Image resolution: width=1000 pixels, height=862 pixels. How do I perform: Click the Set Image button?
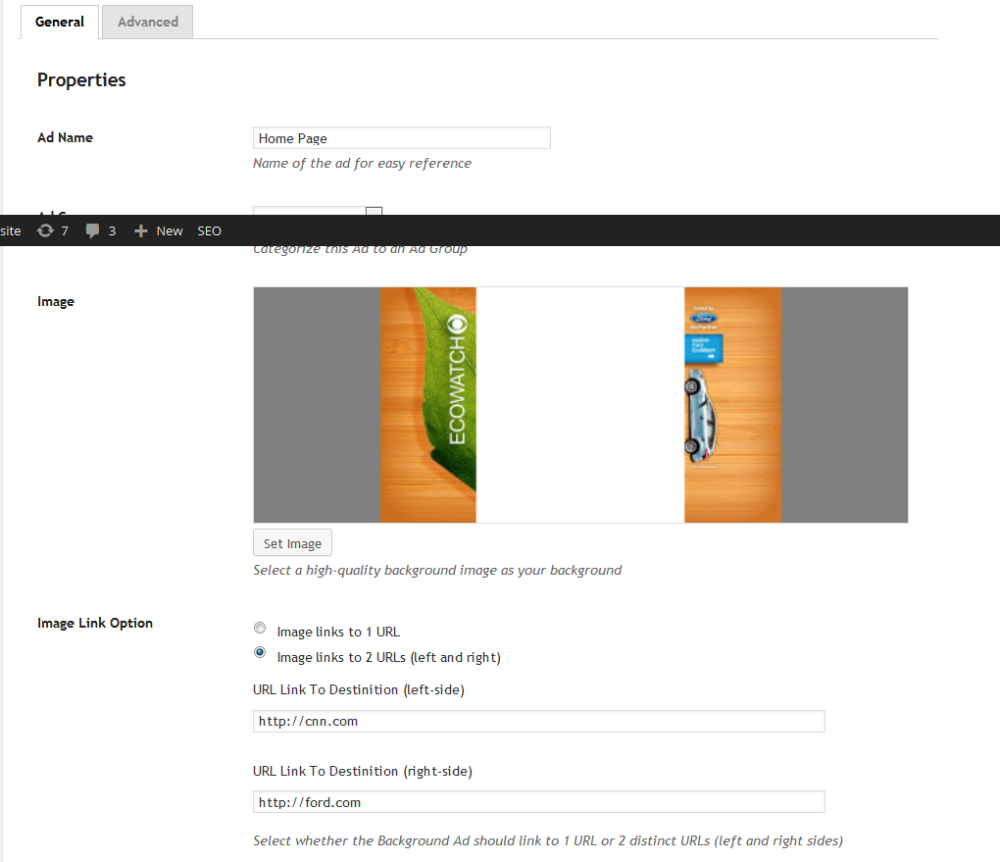[293, 543]
